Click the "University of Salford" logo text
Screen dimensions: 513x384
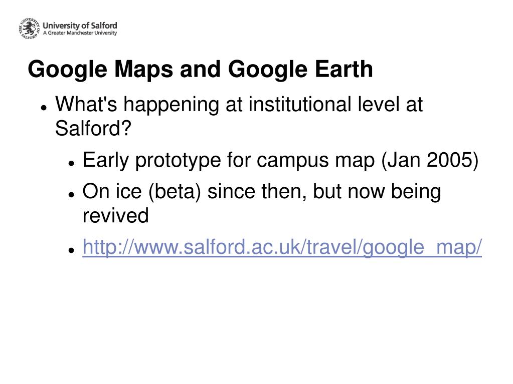80,25
